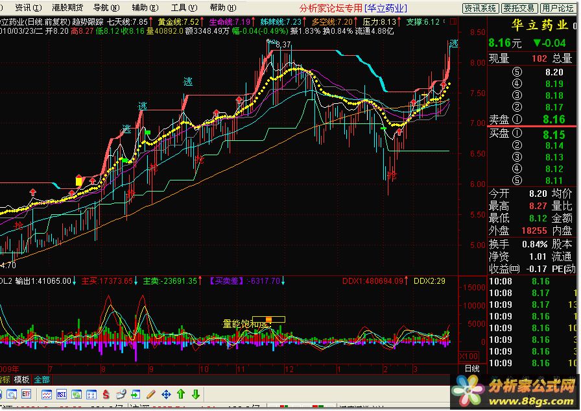
Task: Click the RSI indicator icon
Action: [61, 394]
